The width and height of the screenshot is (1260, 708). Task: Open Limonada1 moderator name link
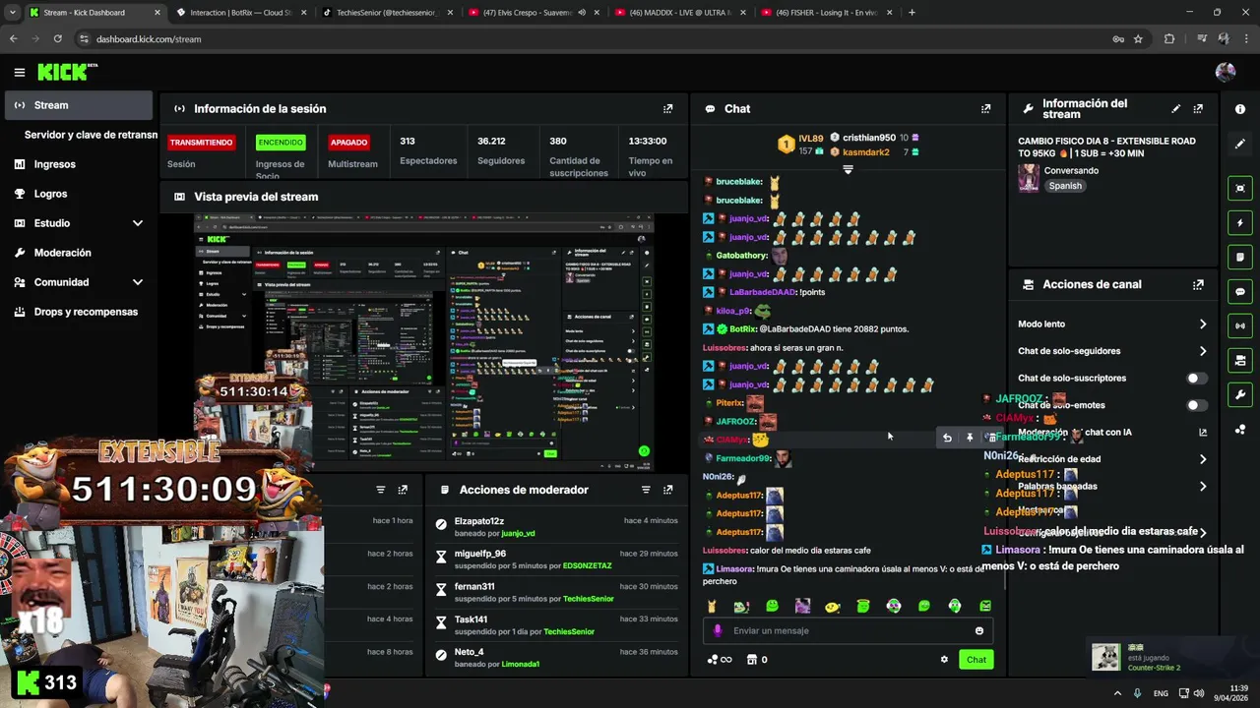[x=521, y=664]
